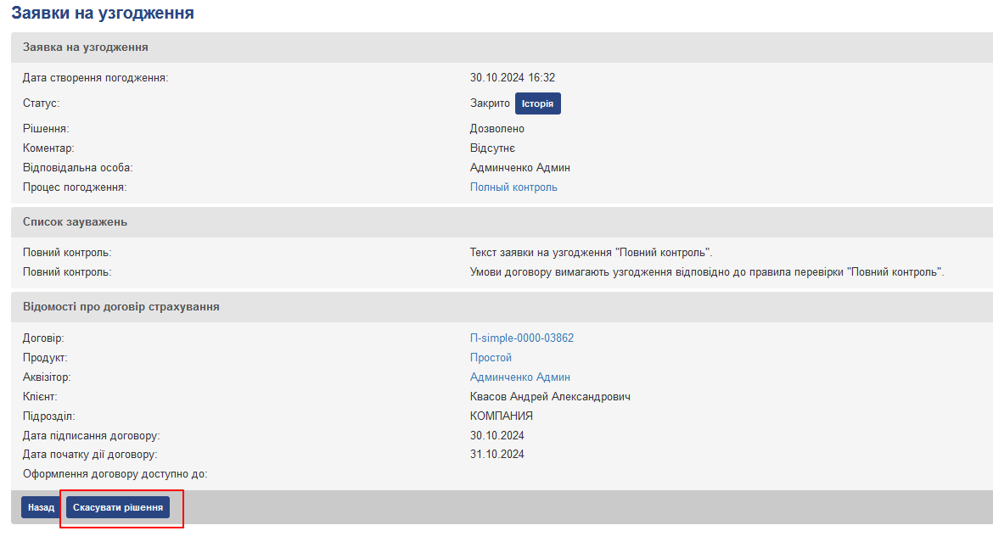Image resolution: width=993 pixels, height=542 pixels.
Task: Click the Відомості про договір страхування header
Action: [x=121, y=307]
